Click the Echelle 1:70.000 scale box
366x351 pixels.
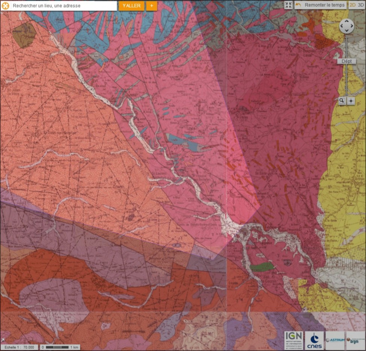[18, 347]
